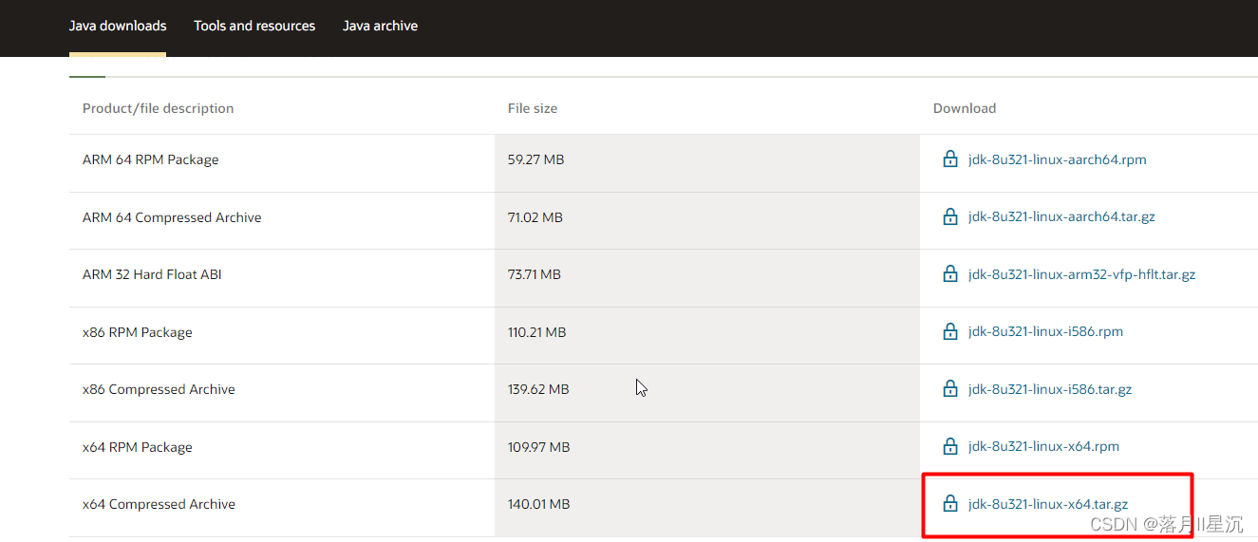Screen dimensions: 1258x542
Task: Select the Product/file description column header
Action: tap(158, 108)
